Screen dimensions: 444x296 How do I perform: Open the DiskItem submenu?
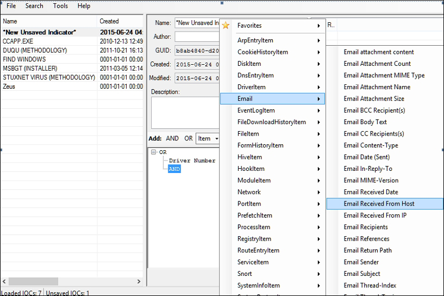tap(272, 64)
